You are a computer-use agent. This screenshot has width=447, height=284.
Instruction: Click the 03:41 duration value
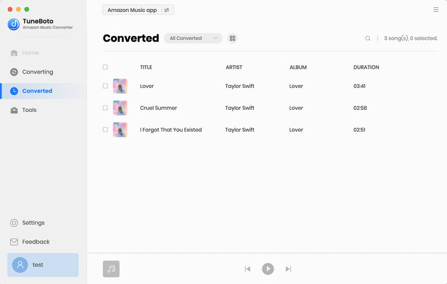360,86
